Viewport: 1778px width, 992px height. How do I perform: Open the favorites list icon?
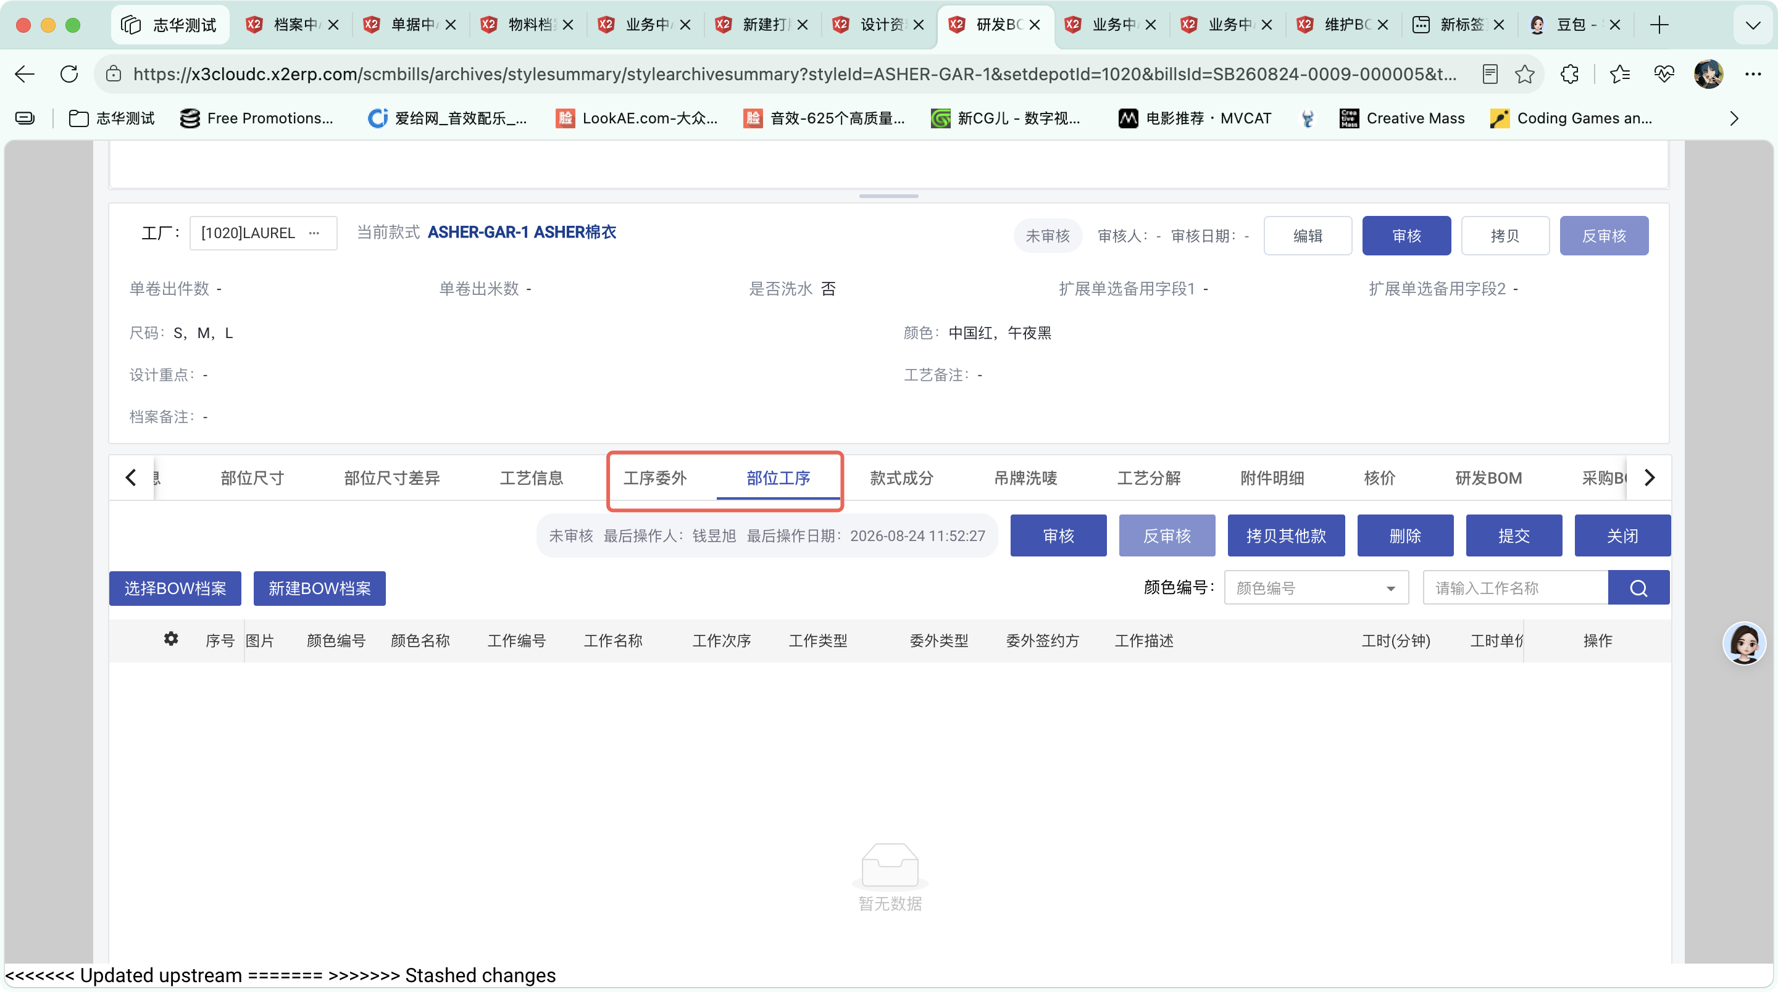click(1619, 74)
